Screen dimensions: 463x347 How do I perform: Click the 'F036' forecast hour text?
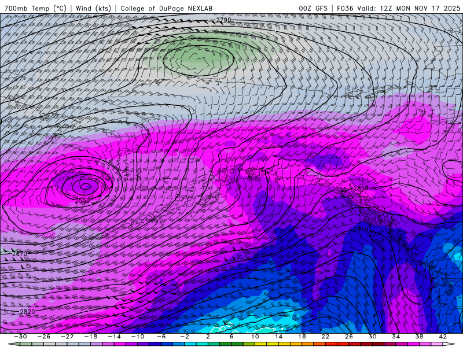345,8
